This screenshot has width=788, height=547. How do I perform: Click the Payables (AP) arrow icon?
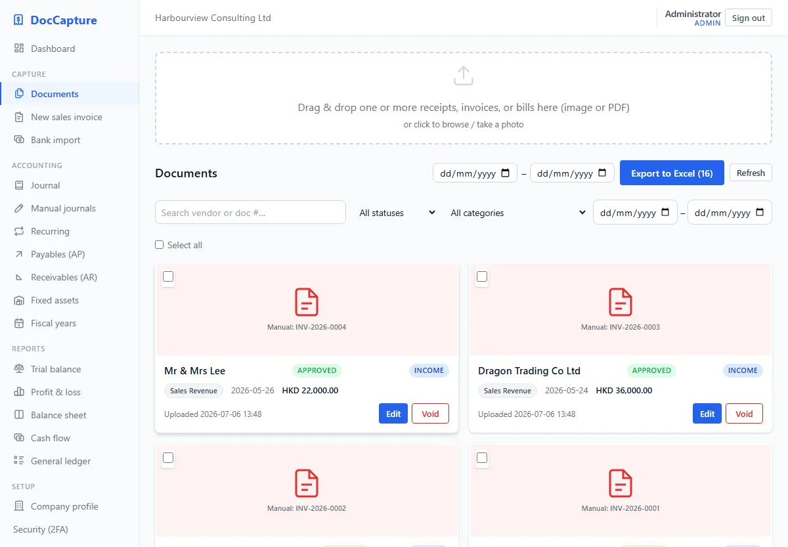pos(19,254)
